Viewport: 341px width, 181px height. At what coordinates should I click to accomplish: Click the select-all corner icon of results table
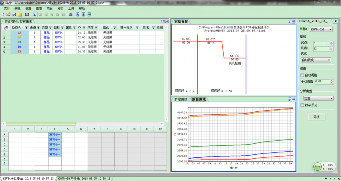(6, 28)
